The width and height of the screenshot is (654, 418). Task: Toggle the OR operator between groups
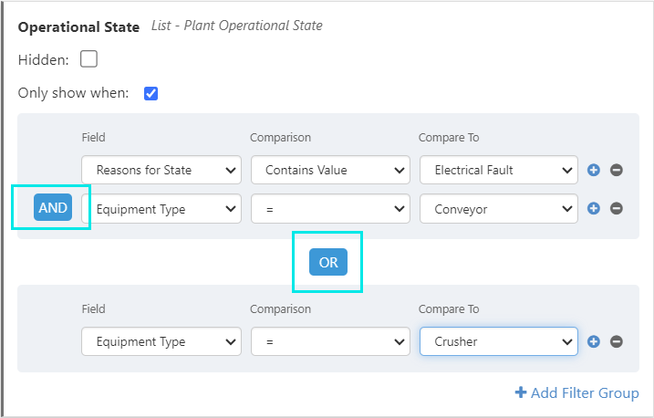[x=328, y=262]
